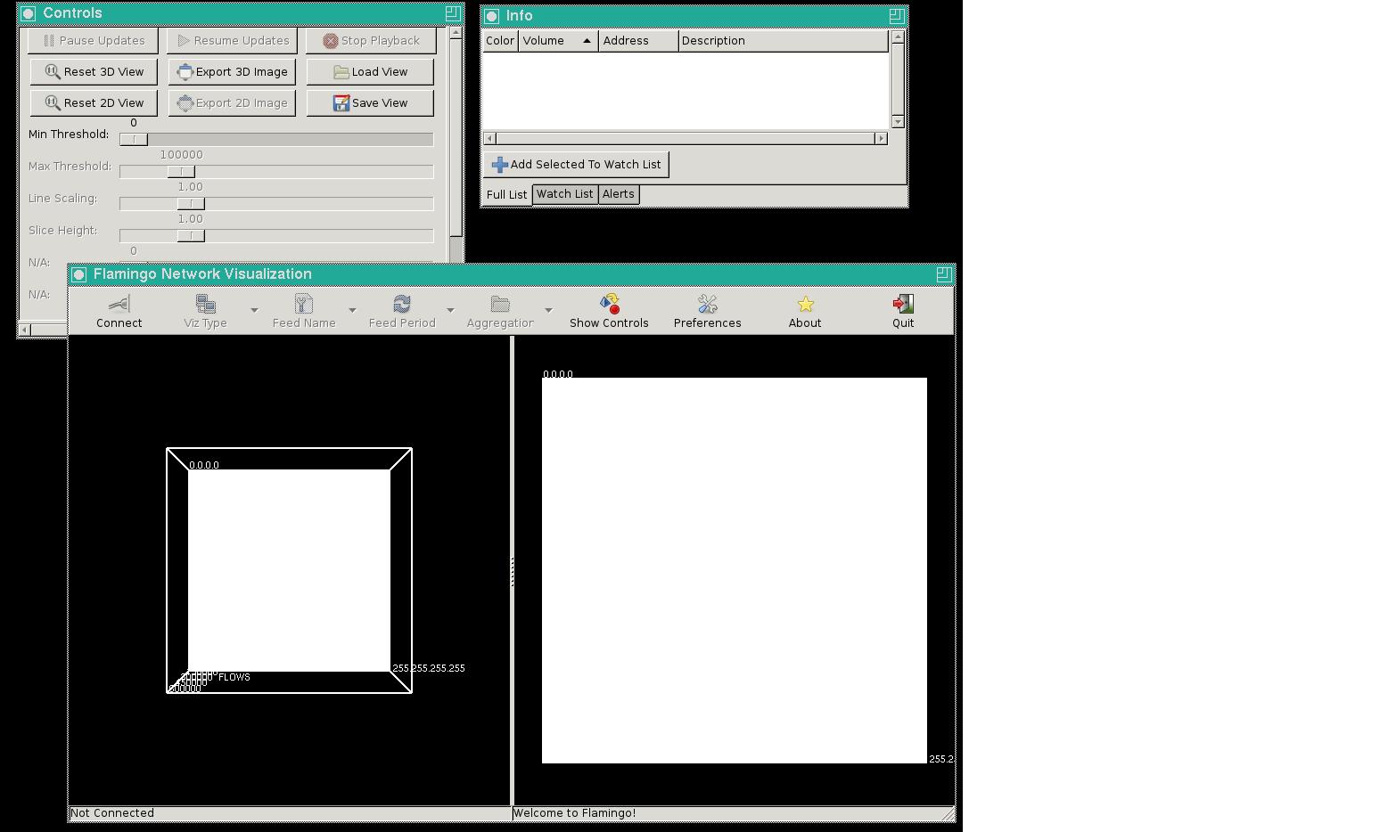
Task: Maximize the Info window
Action: click(x=896, y=16)
